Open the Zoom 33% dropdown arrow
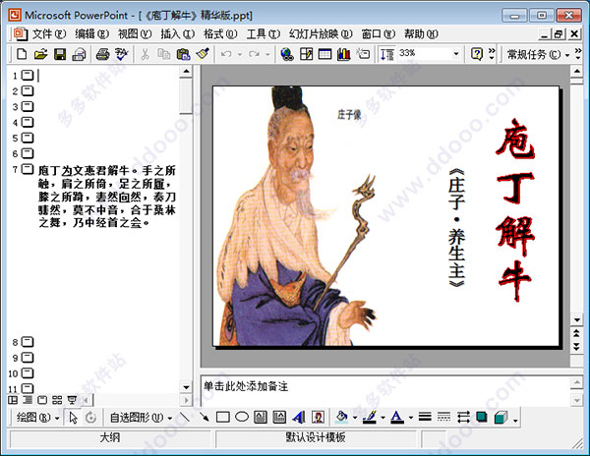This screenshot has height=456, width=590. (x=456, y=54)
